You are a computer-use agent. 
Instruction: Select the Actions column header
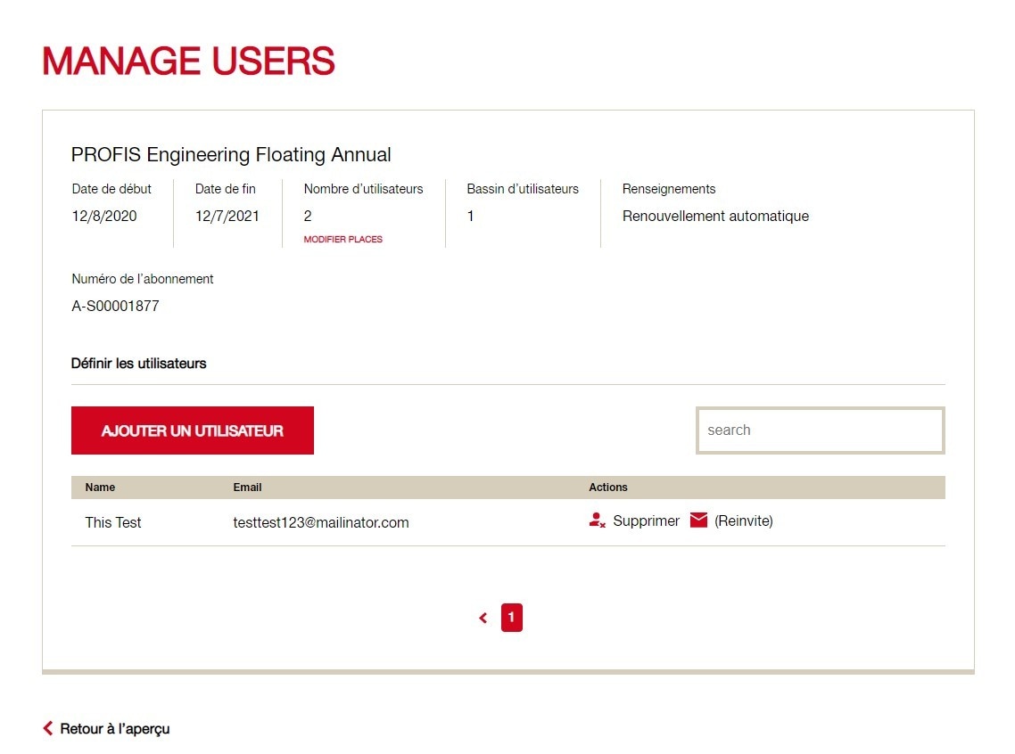tap(608, 487)
